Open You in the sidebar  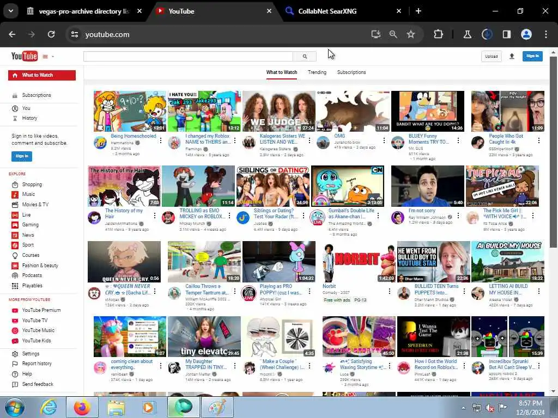(x=26, y=108)
